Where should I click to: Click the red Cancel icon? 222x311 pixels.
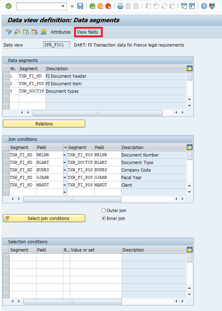click(108, 6)
